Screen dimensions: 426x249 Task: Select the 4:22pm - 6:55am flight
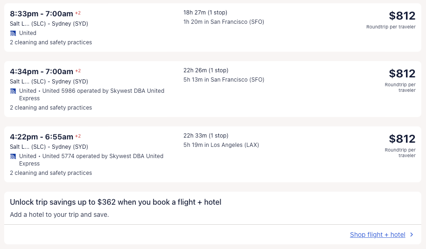(x=41, y=137)
